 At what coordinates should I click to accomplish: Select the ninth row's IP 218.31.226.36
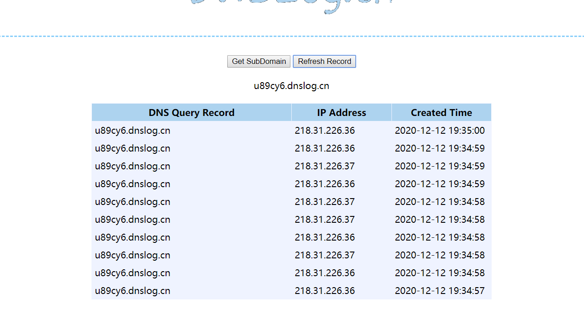[325, 273]
